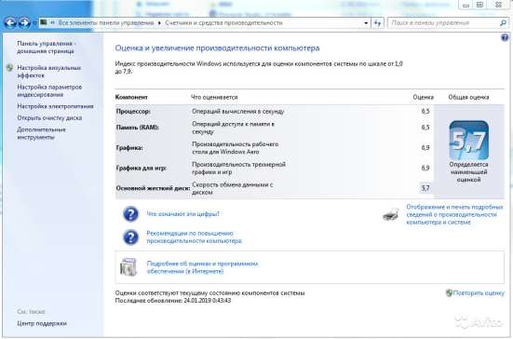
Task: Click the control panel icon in the address bar
Action: pyautogui.click(x=44, y=22)
